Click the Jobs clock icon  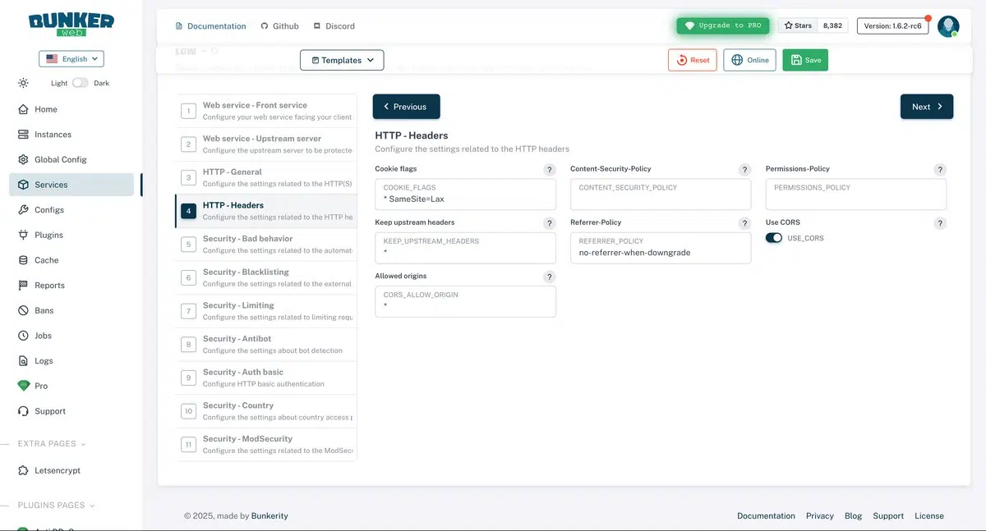click(23, 336)
